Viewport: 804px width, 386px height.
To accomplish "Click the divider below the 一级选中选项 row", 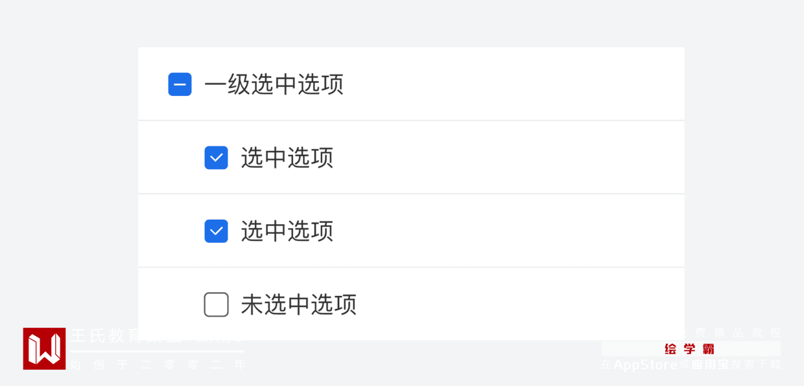I will point(411,120).
